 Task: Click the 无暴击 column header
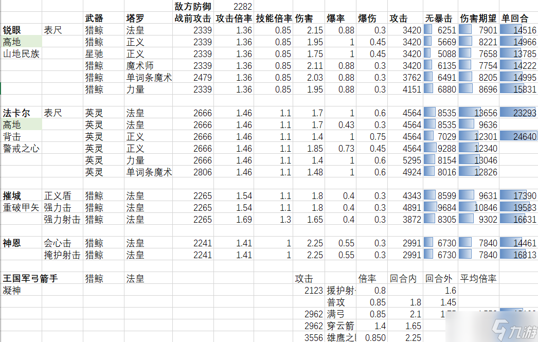coord(440,18)
